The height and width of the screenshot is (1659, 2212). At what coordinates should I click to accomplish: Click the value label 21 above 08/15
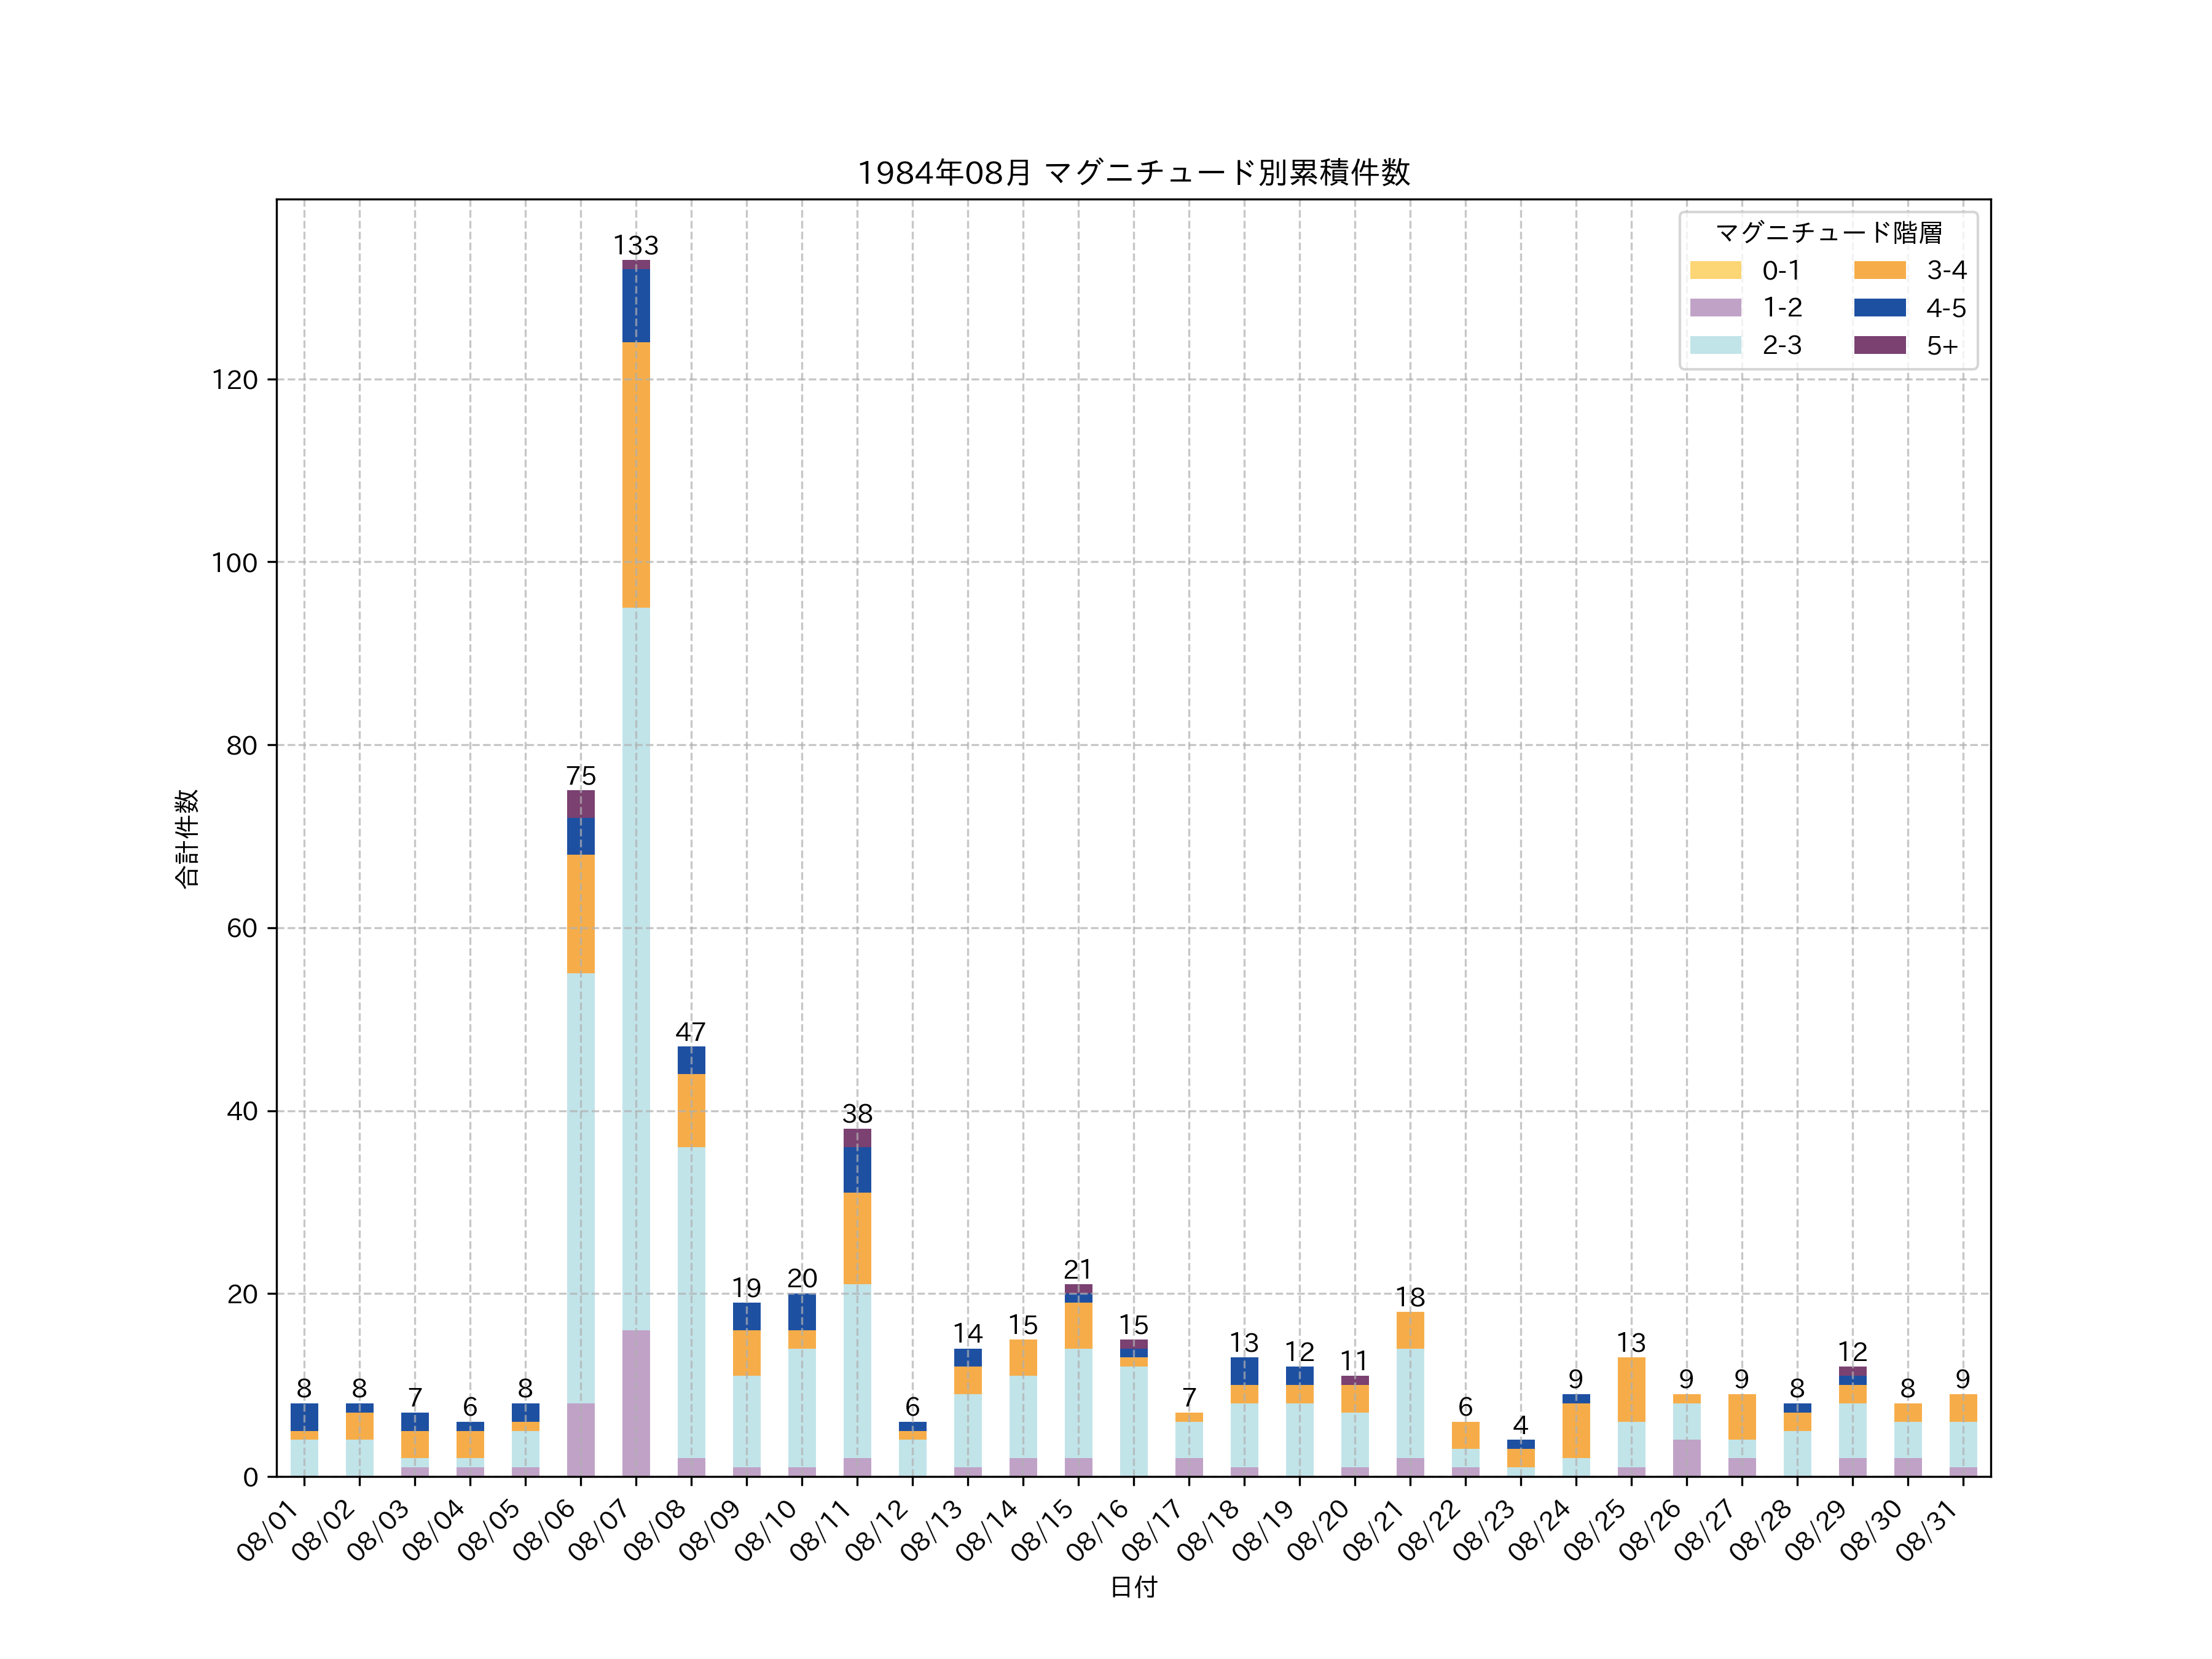tap(1078, 1270)
